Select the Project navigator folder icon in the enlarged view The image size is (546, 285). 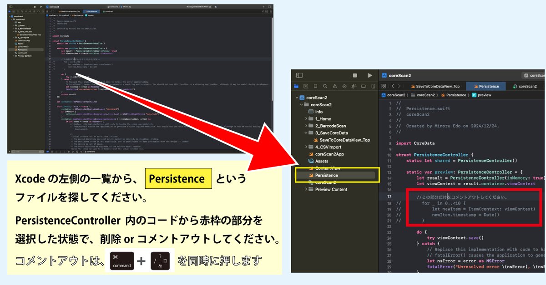[x=296, y=86]
